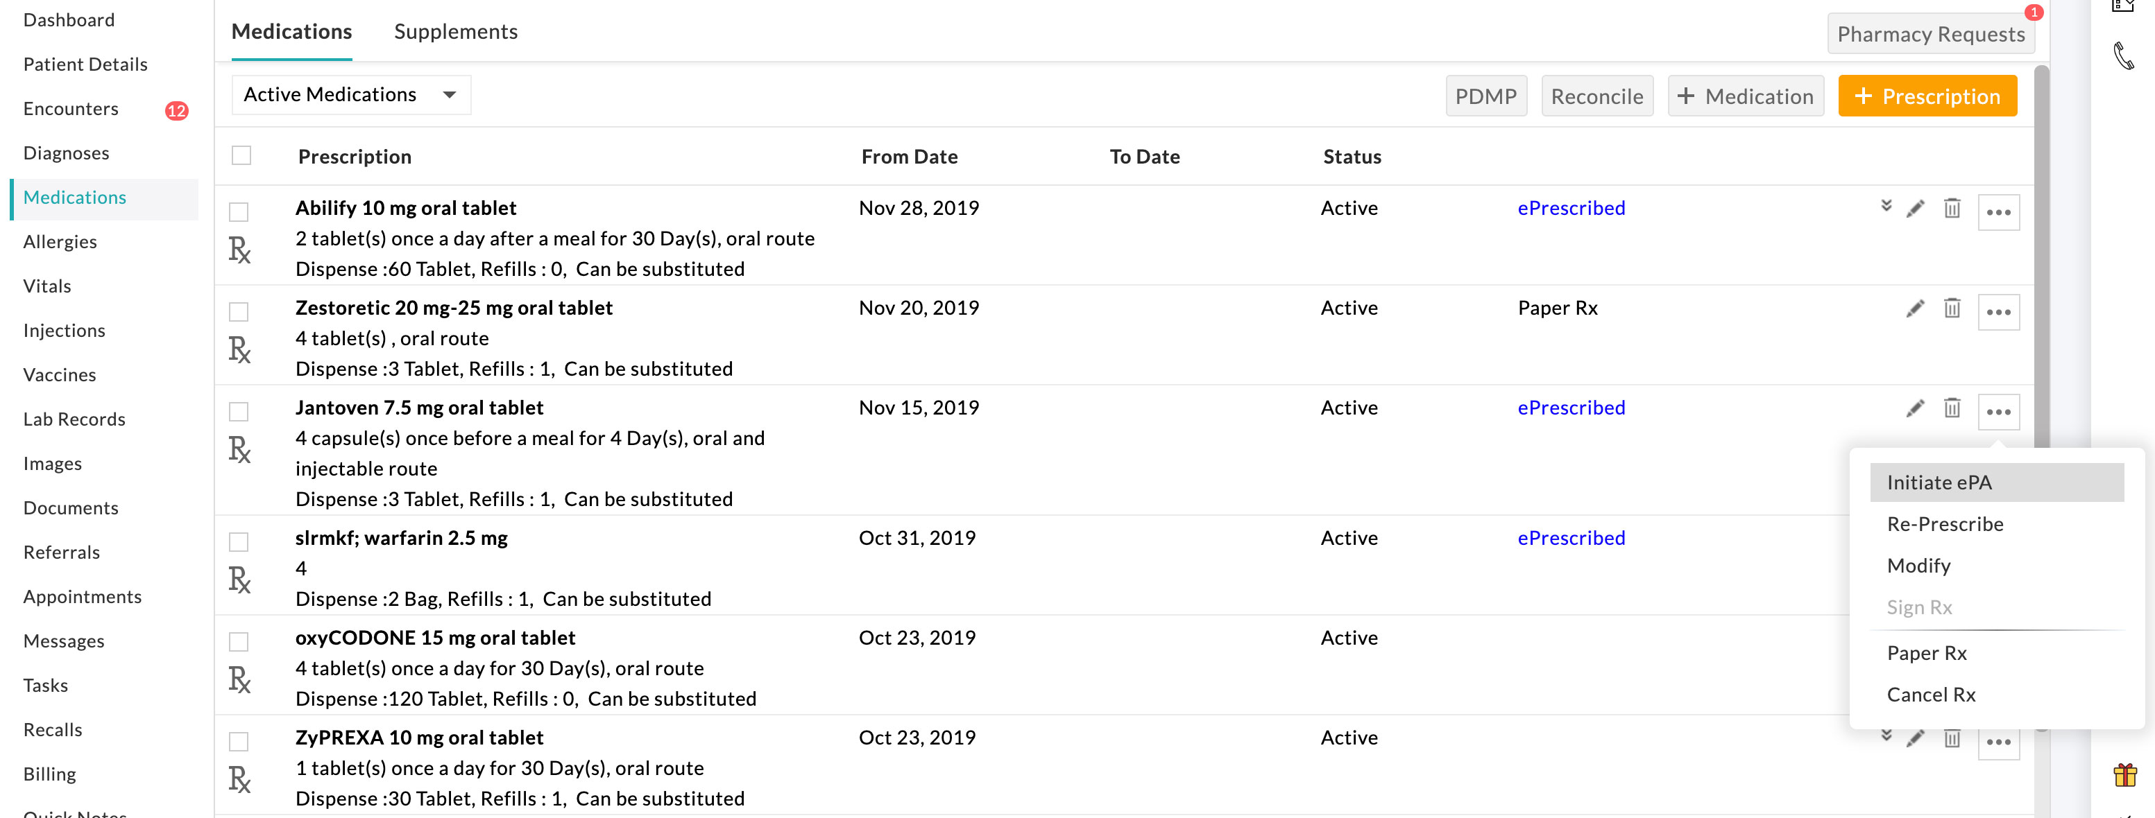Click the trash icon for Zestoretic row
This screenshot has width=2155, height=818.
pyautogui.click(x=1952, y=308)
